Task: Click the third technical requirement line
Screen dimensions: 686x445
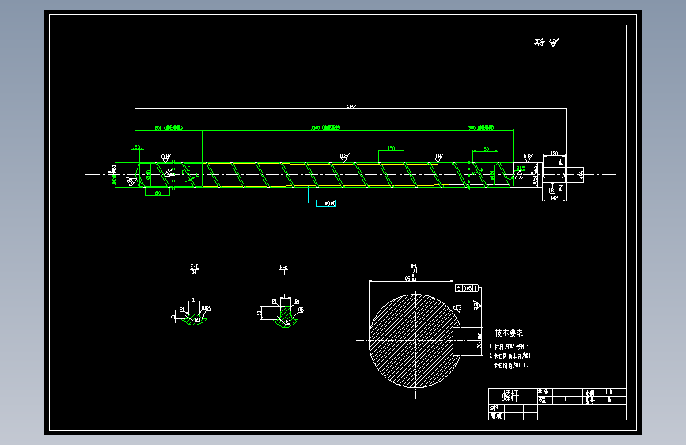Action: 509,365
